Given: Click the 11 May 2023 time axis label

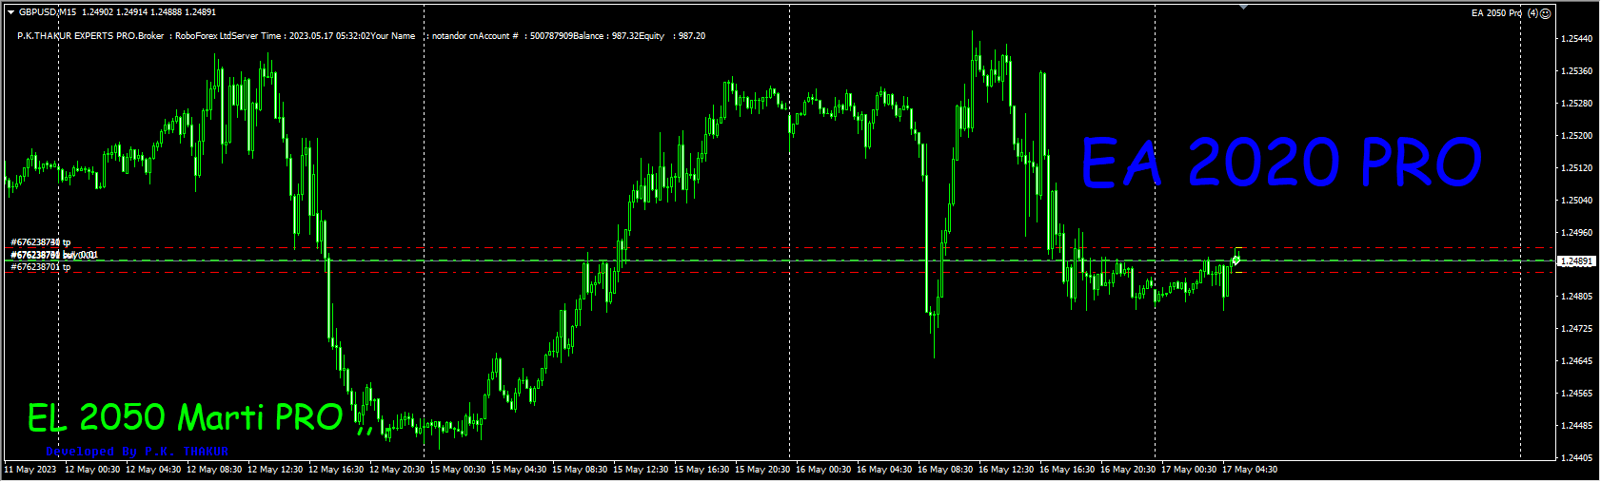Looking at the screenshot, I should point(30,470).
